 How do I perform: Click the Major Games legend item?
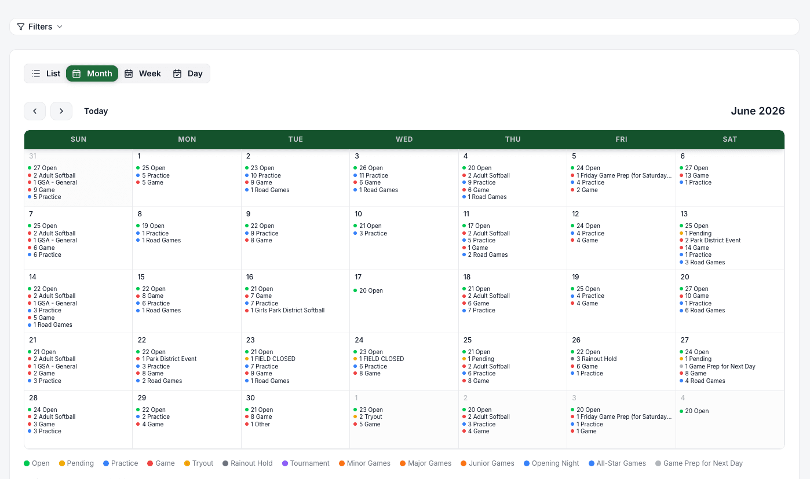coord(425,463)
